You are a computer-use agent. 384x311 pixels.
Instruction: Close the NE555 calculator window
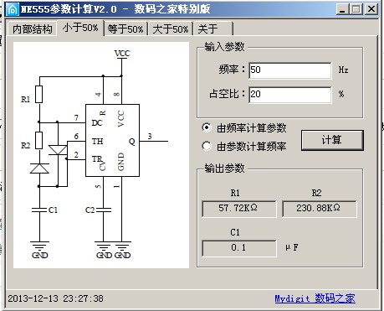click(x=371, y=9)
